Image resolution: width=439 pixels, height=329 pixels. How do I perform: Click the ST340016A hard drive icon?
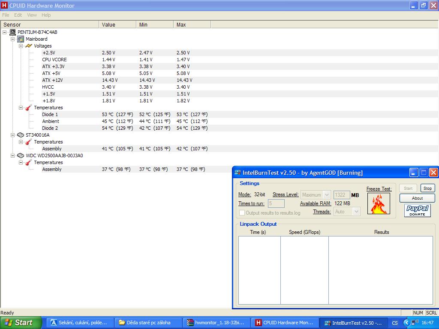tap(21, 135)
